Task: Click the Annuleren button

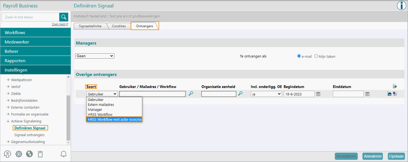Action: (x=372, y=156)
